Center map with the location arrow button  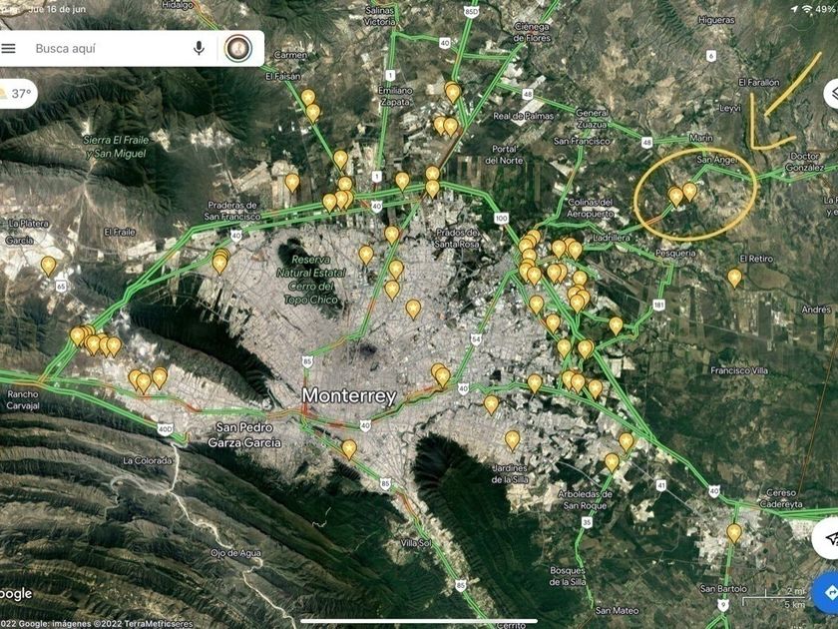[x=827, y=537]
